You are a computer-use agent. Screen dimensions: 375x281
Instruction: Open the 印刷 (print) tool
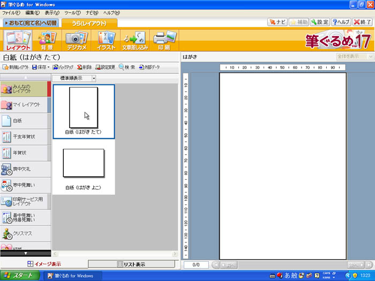[164, 41]
